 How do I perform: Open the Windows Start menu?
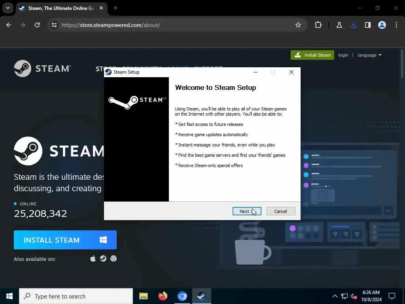9,296
